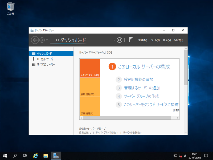
Task: Select the 詳細情報(L) tile
Action: (x=90, y=106)
